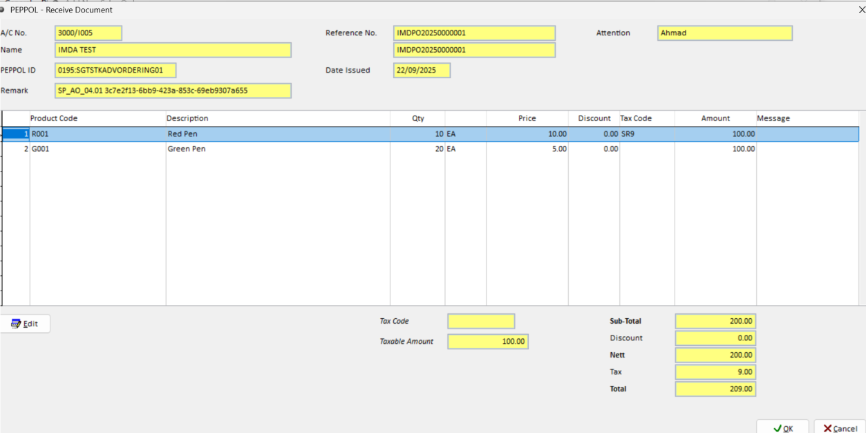Click amount 100.00 in the Red Pen row
Image resolution: width=866 pixels, height=433 pixels.
click(715, 134)
